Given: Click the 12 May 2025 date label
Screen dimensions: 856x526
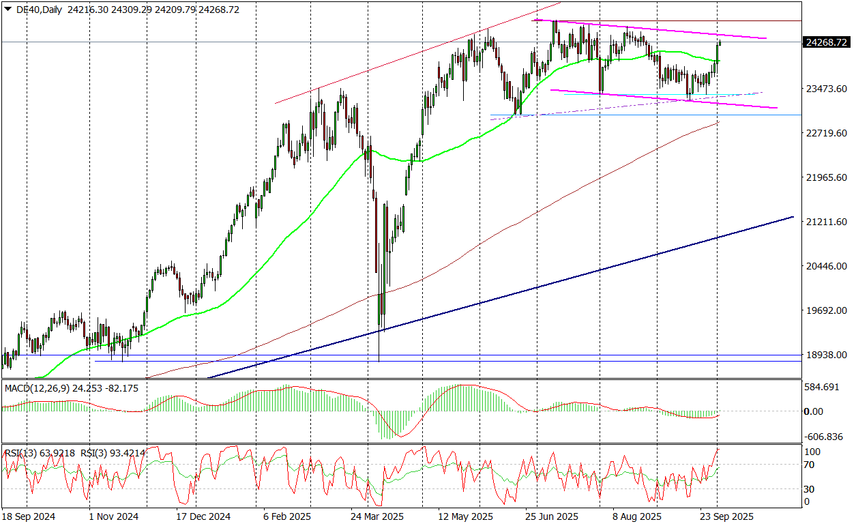Looking at the screenshot, I should (x=464, y=517).
